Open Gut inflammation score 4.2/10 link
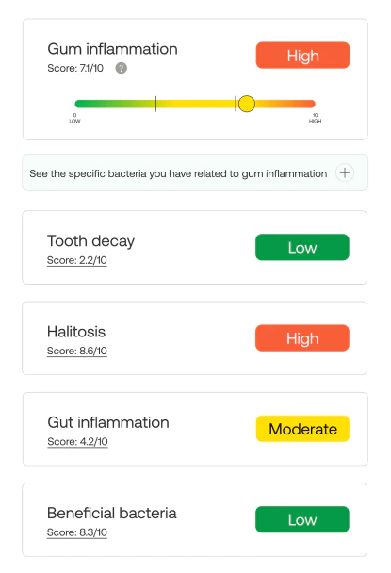 point(77,441)
